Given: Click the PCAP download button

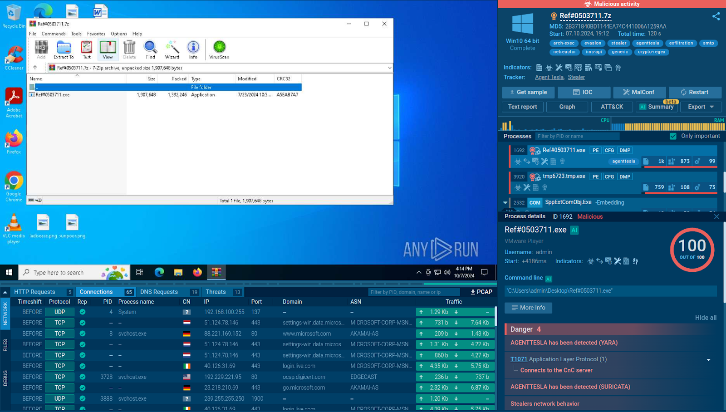Looking at the screenshot, I should click(x=481, y=292).
